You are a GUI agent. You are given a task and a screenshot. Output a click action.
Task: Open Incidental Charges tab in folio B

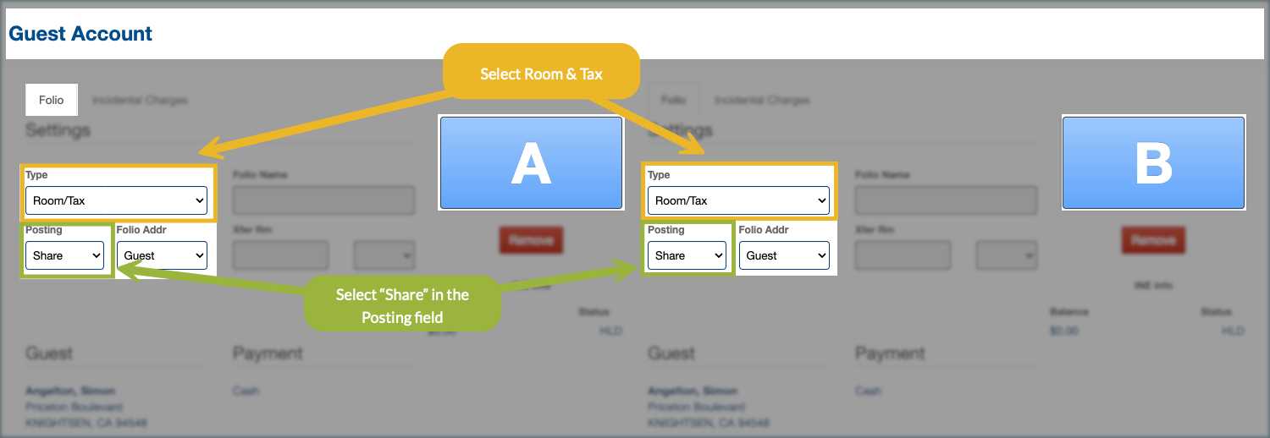[762, 100]
